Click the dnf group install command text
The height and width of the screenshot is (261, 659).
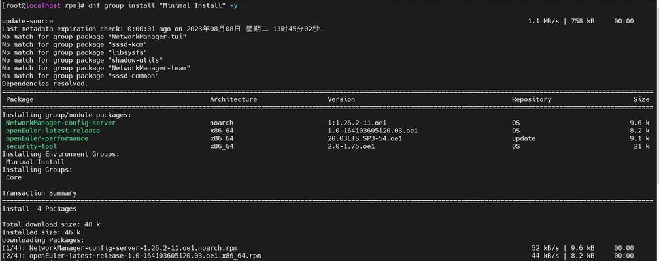tap(163, 5)
